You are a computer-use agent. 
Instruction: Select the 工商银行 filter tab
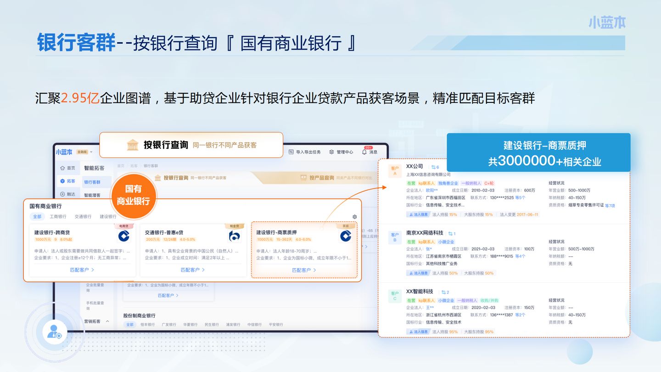tap(58, 217)
